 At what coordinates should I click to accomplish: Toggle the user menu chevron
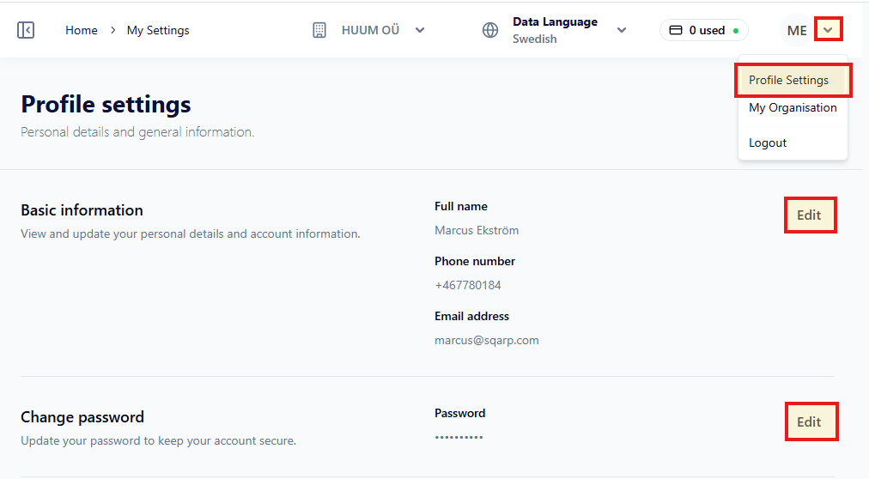pyautogui.click(x=828, y=30)
